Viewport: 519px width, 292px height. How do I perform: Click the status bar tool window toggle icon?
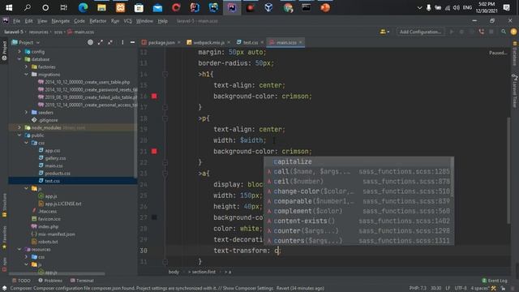coord(4,289)
